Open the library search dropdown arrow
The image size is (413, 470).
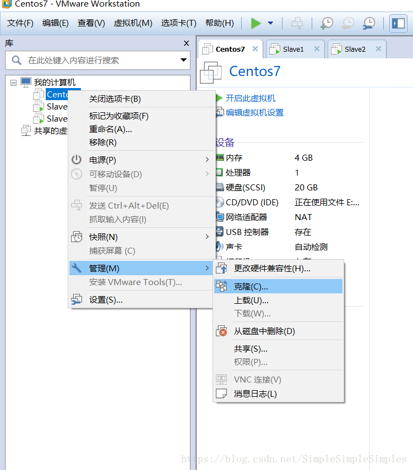pos(183,60)
